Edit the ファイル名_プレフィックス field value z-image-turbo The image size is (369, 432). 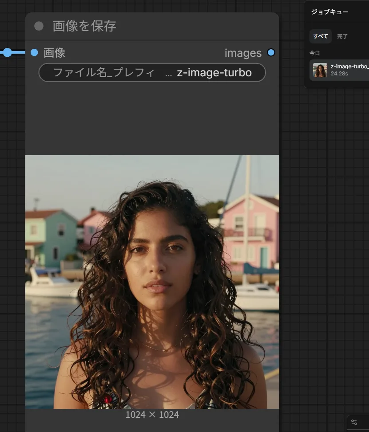point(152,73)
